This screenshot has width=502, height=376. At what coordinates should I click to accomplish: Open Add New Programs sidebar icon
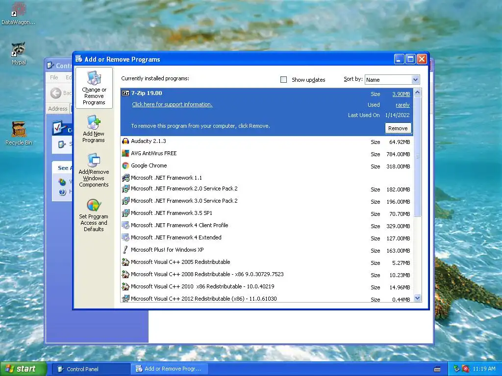point(94,122)
